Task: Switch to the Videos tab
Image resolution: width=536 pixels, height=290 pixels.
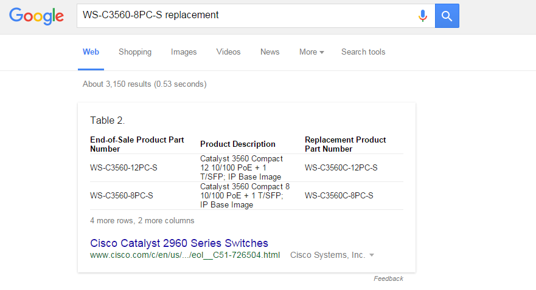Action: pyautogui.click(x=228, y=52)
